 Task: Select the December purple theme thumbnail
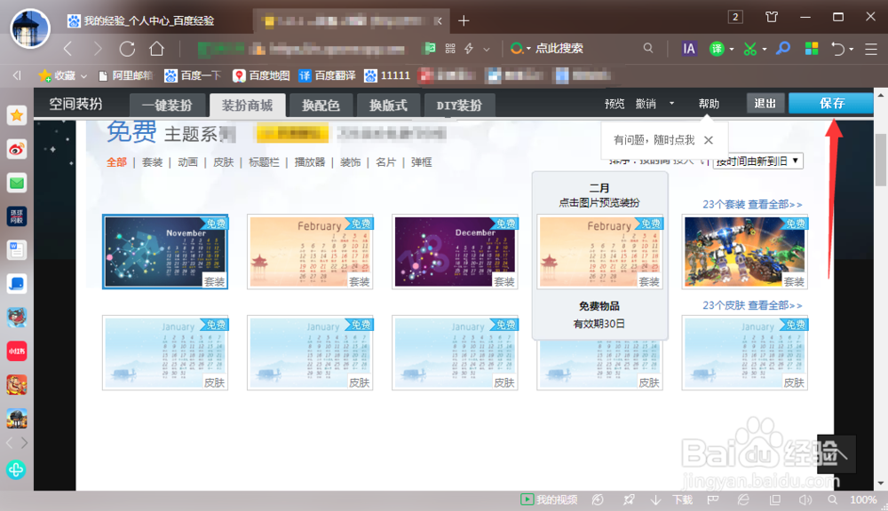(x=455, y=252)
